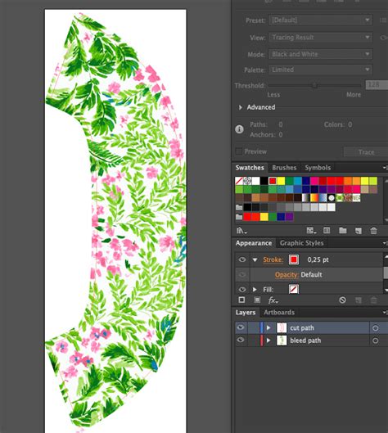Expand the cut path layer
The height and width of the screenshot is (433, 388).
point(268,327)
